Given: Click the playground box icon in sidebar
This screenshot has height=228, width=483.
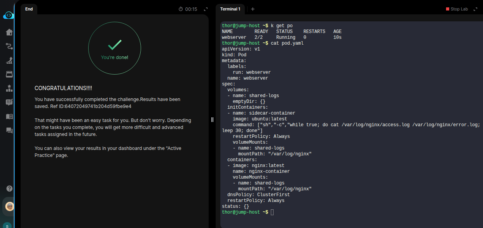Looking at the screenshot, I should pyautogui.click(x=9, y=74).
